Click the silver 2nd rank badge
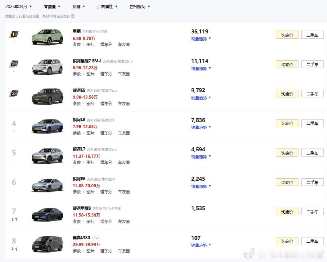The height and width of the screenshot is (262, 327). [x=14, y=64]
